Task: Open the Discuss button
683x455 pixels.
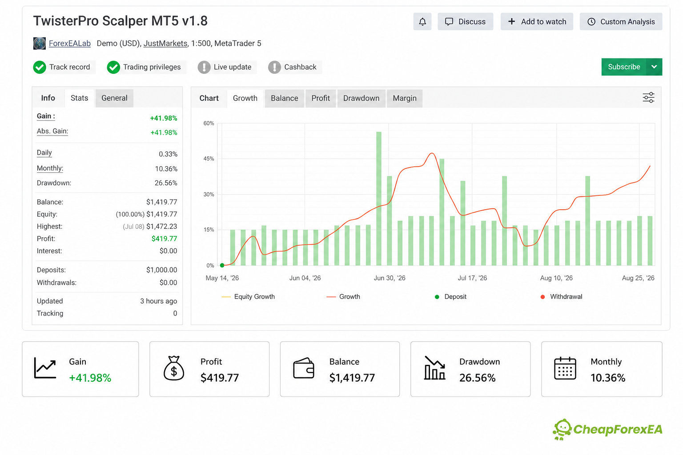Action: tap(465, 21)
